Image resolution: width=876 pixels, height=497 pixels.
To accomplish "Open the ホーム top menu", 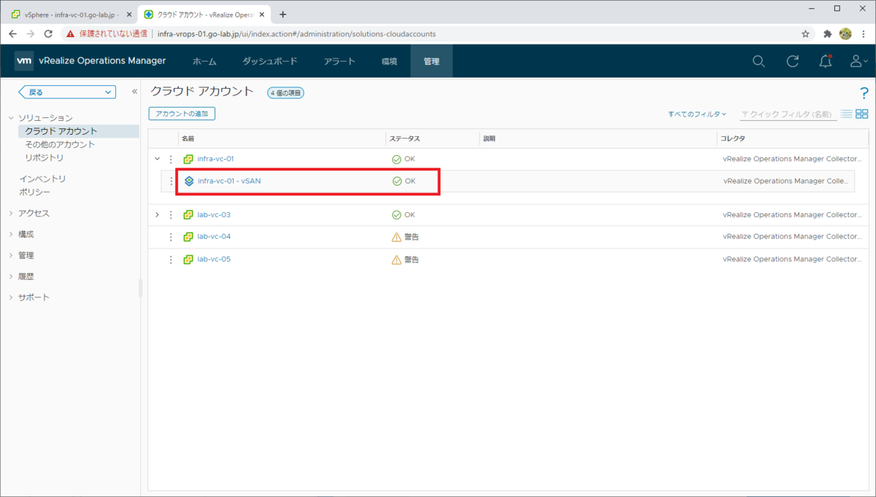I will point(204,61).
